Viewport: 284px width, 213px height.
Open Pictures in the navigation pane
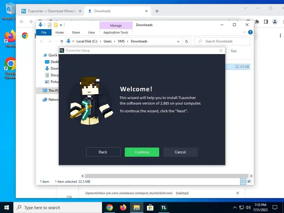pyautogui.click(x=52, y=82)
